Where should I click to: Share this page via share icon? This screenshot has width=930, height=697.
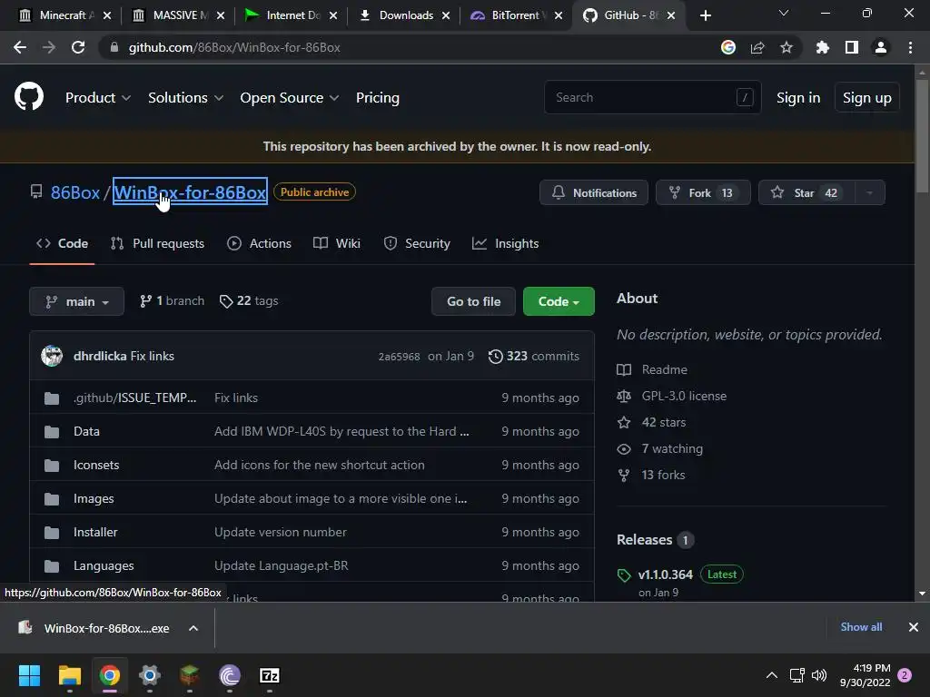point(757,47)
